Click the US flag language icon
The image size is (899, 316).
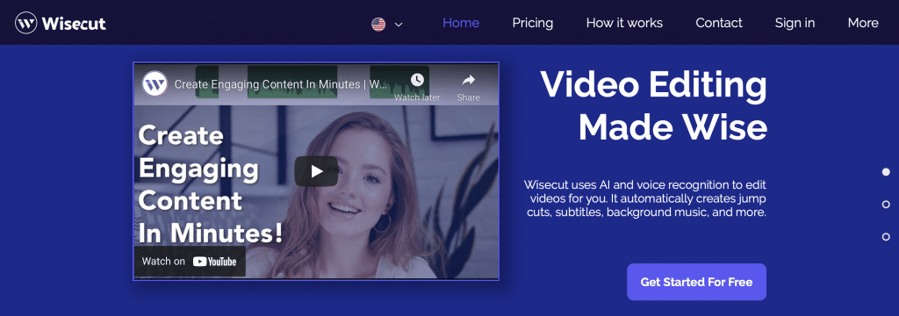click(378, 24)
